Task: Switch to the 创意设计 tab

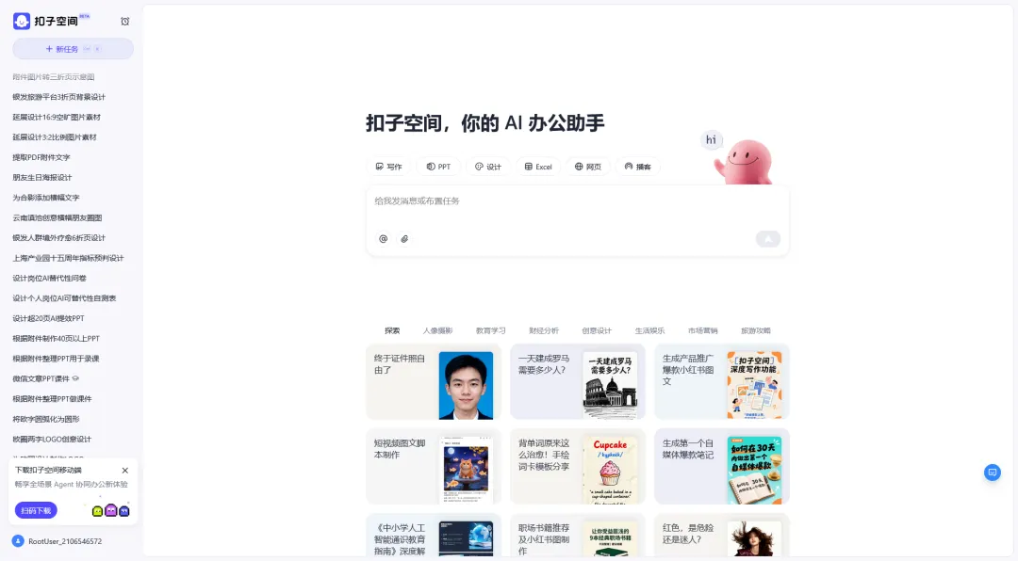Action: (x=597, y=330)
